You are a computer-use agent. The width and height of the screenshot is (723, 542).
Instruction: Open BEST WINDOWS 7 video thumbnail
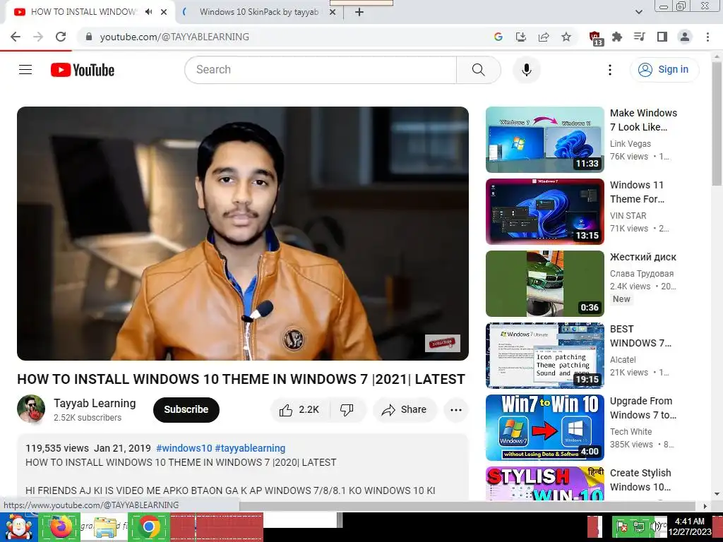pyautogui.click(x=544, y=356)
